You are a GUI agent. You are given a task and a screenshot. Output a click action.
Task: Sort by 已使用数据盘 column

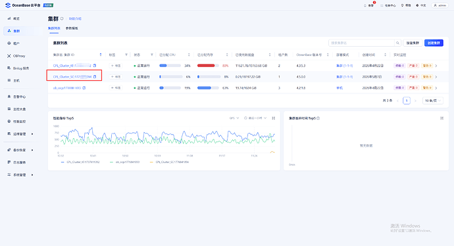[270, 55]
